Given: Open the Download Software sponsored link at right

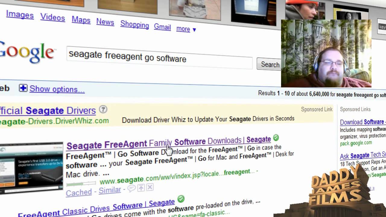Looking at the screenshot, I should [363, 122].
